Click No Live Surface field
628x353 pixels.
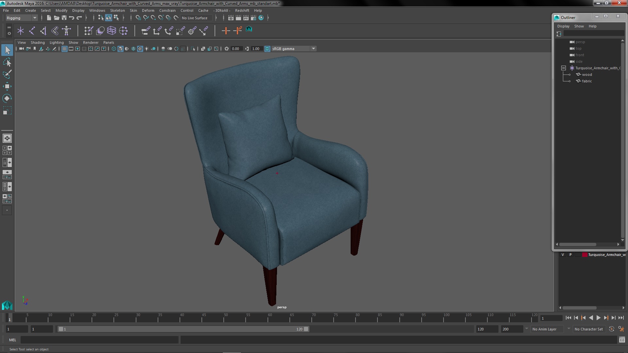pos(196,18)
